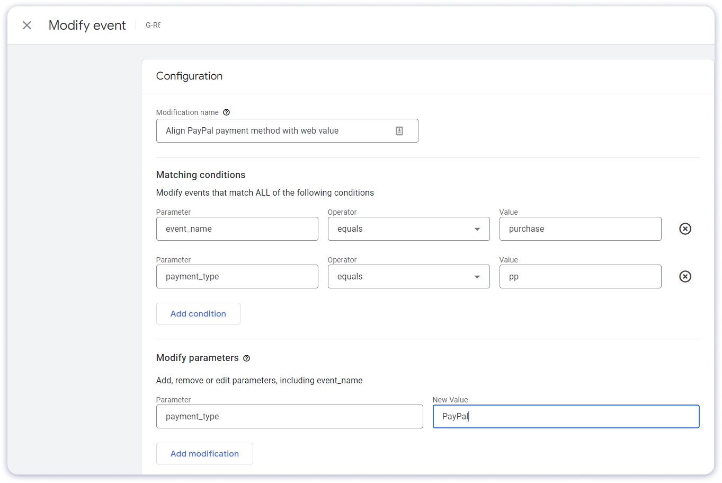Remove the event_name equals purchase condition
Image resolution: width=722 pixels, height=483 pixels.
685,229
